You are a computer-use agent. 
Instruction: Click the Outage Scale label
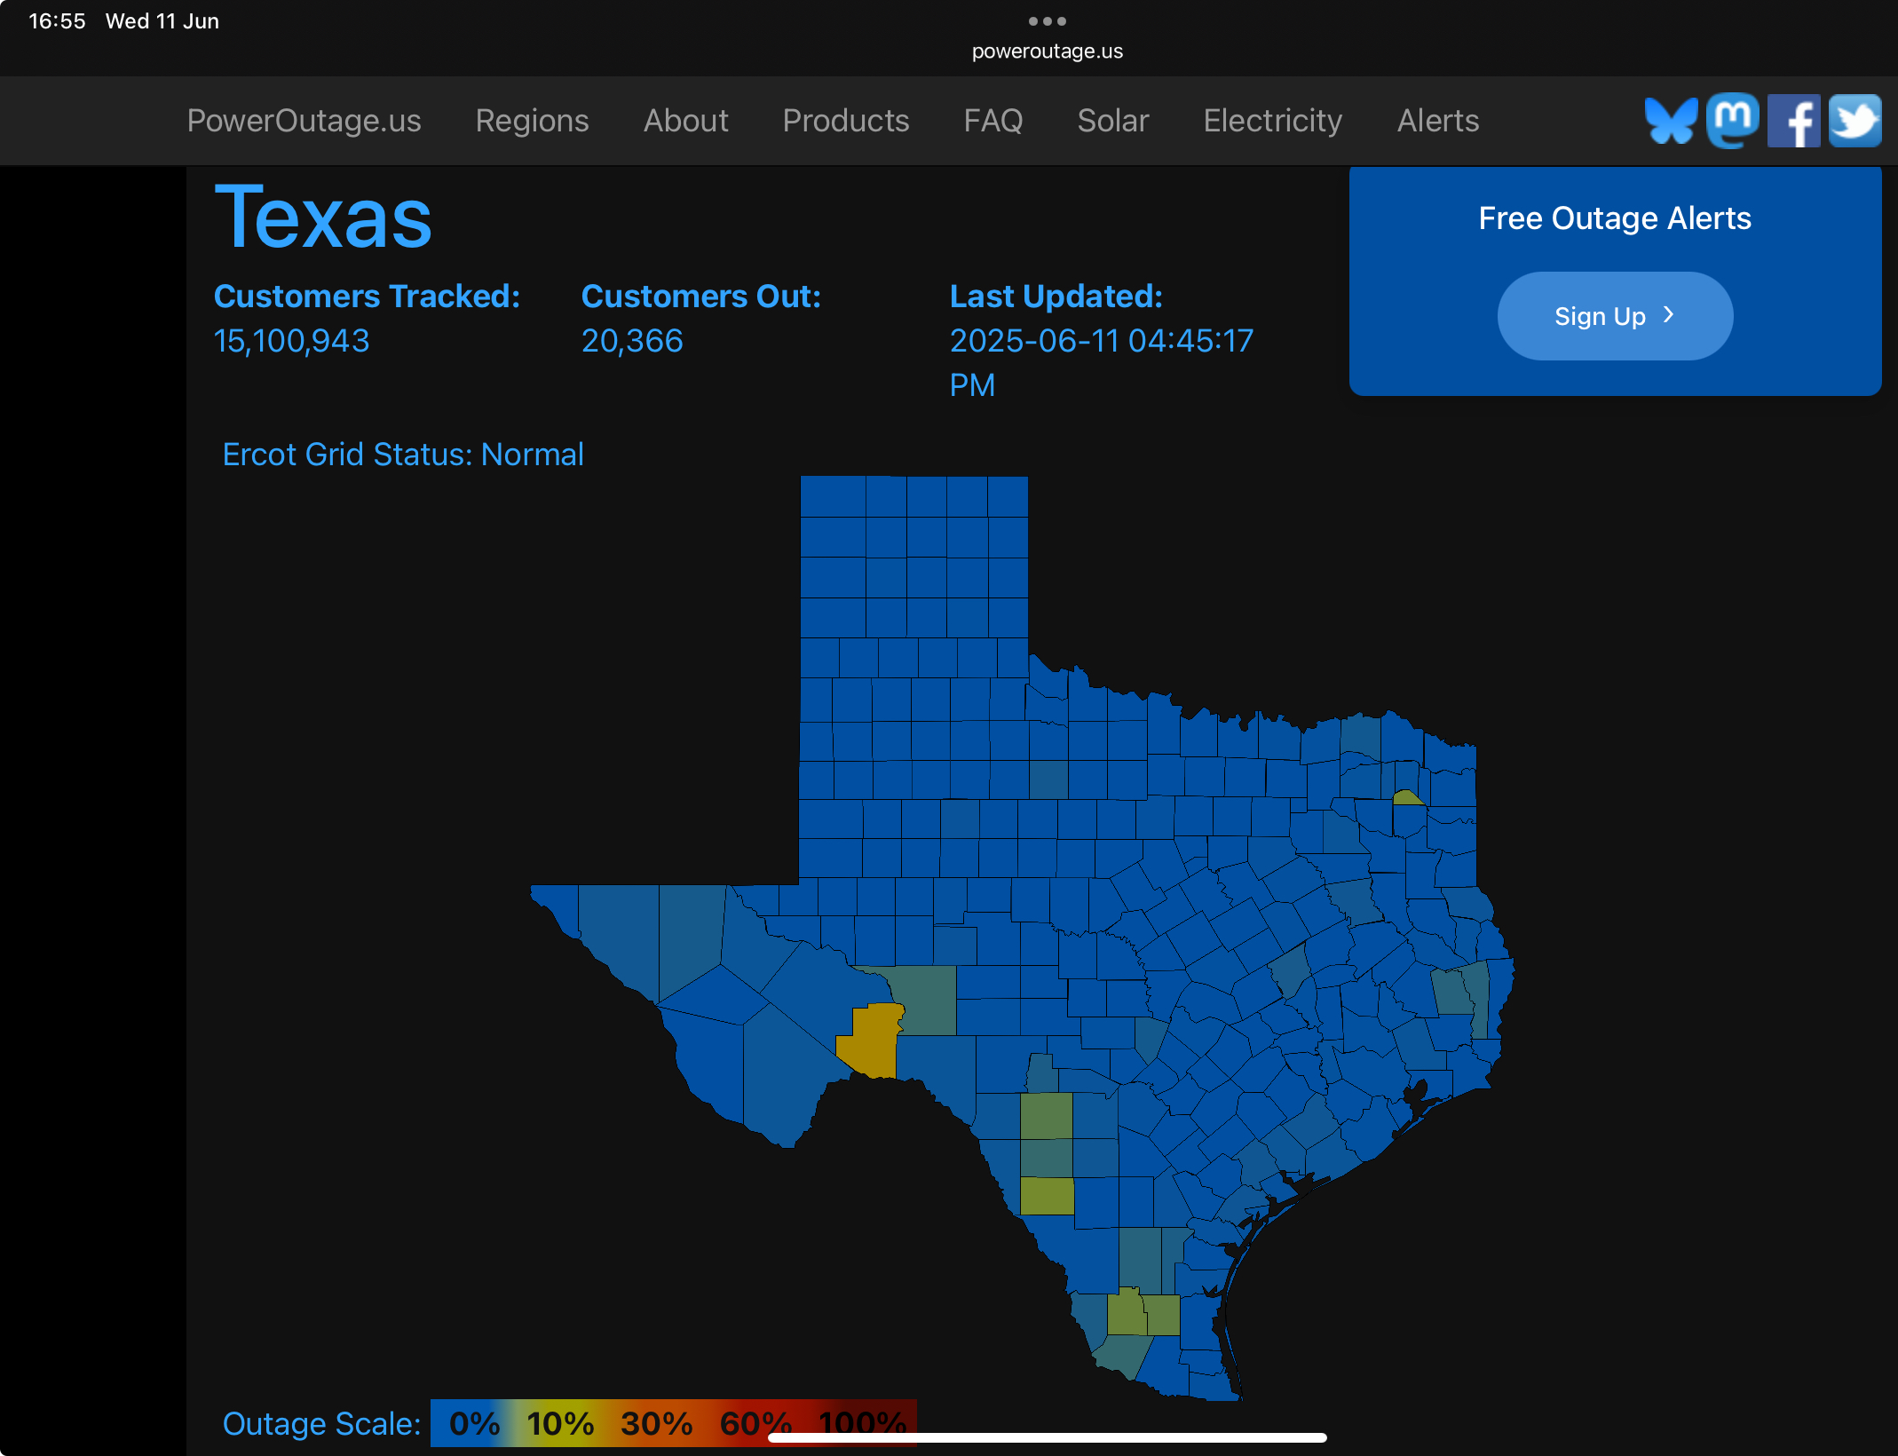321,1423
